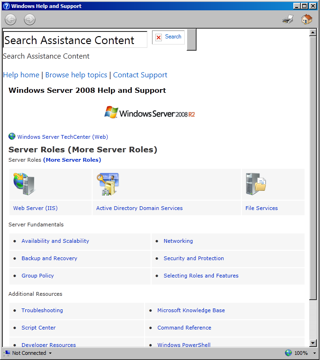Image resolution: width=320 pixels, height=360 pixels.
Task: Open the Active Directory Domain Services link
Action: (x=139, y=208)
